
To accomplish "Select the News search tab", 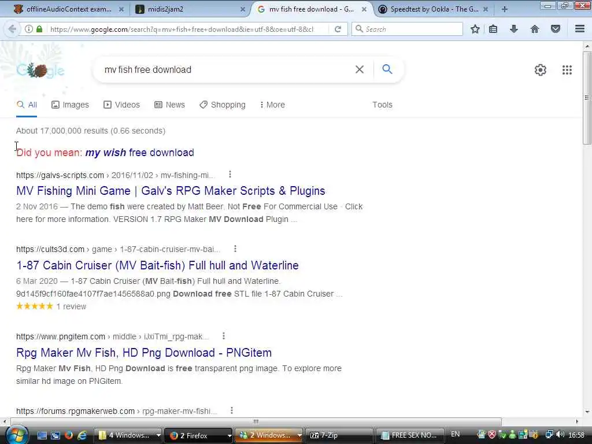I will 169,105.
